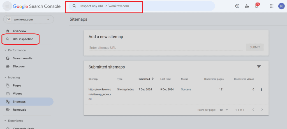Screen dimensions: 287x129
Task: Open the Google apps grid
Action: click(x=272, y=6)
